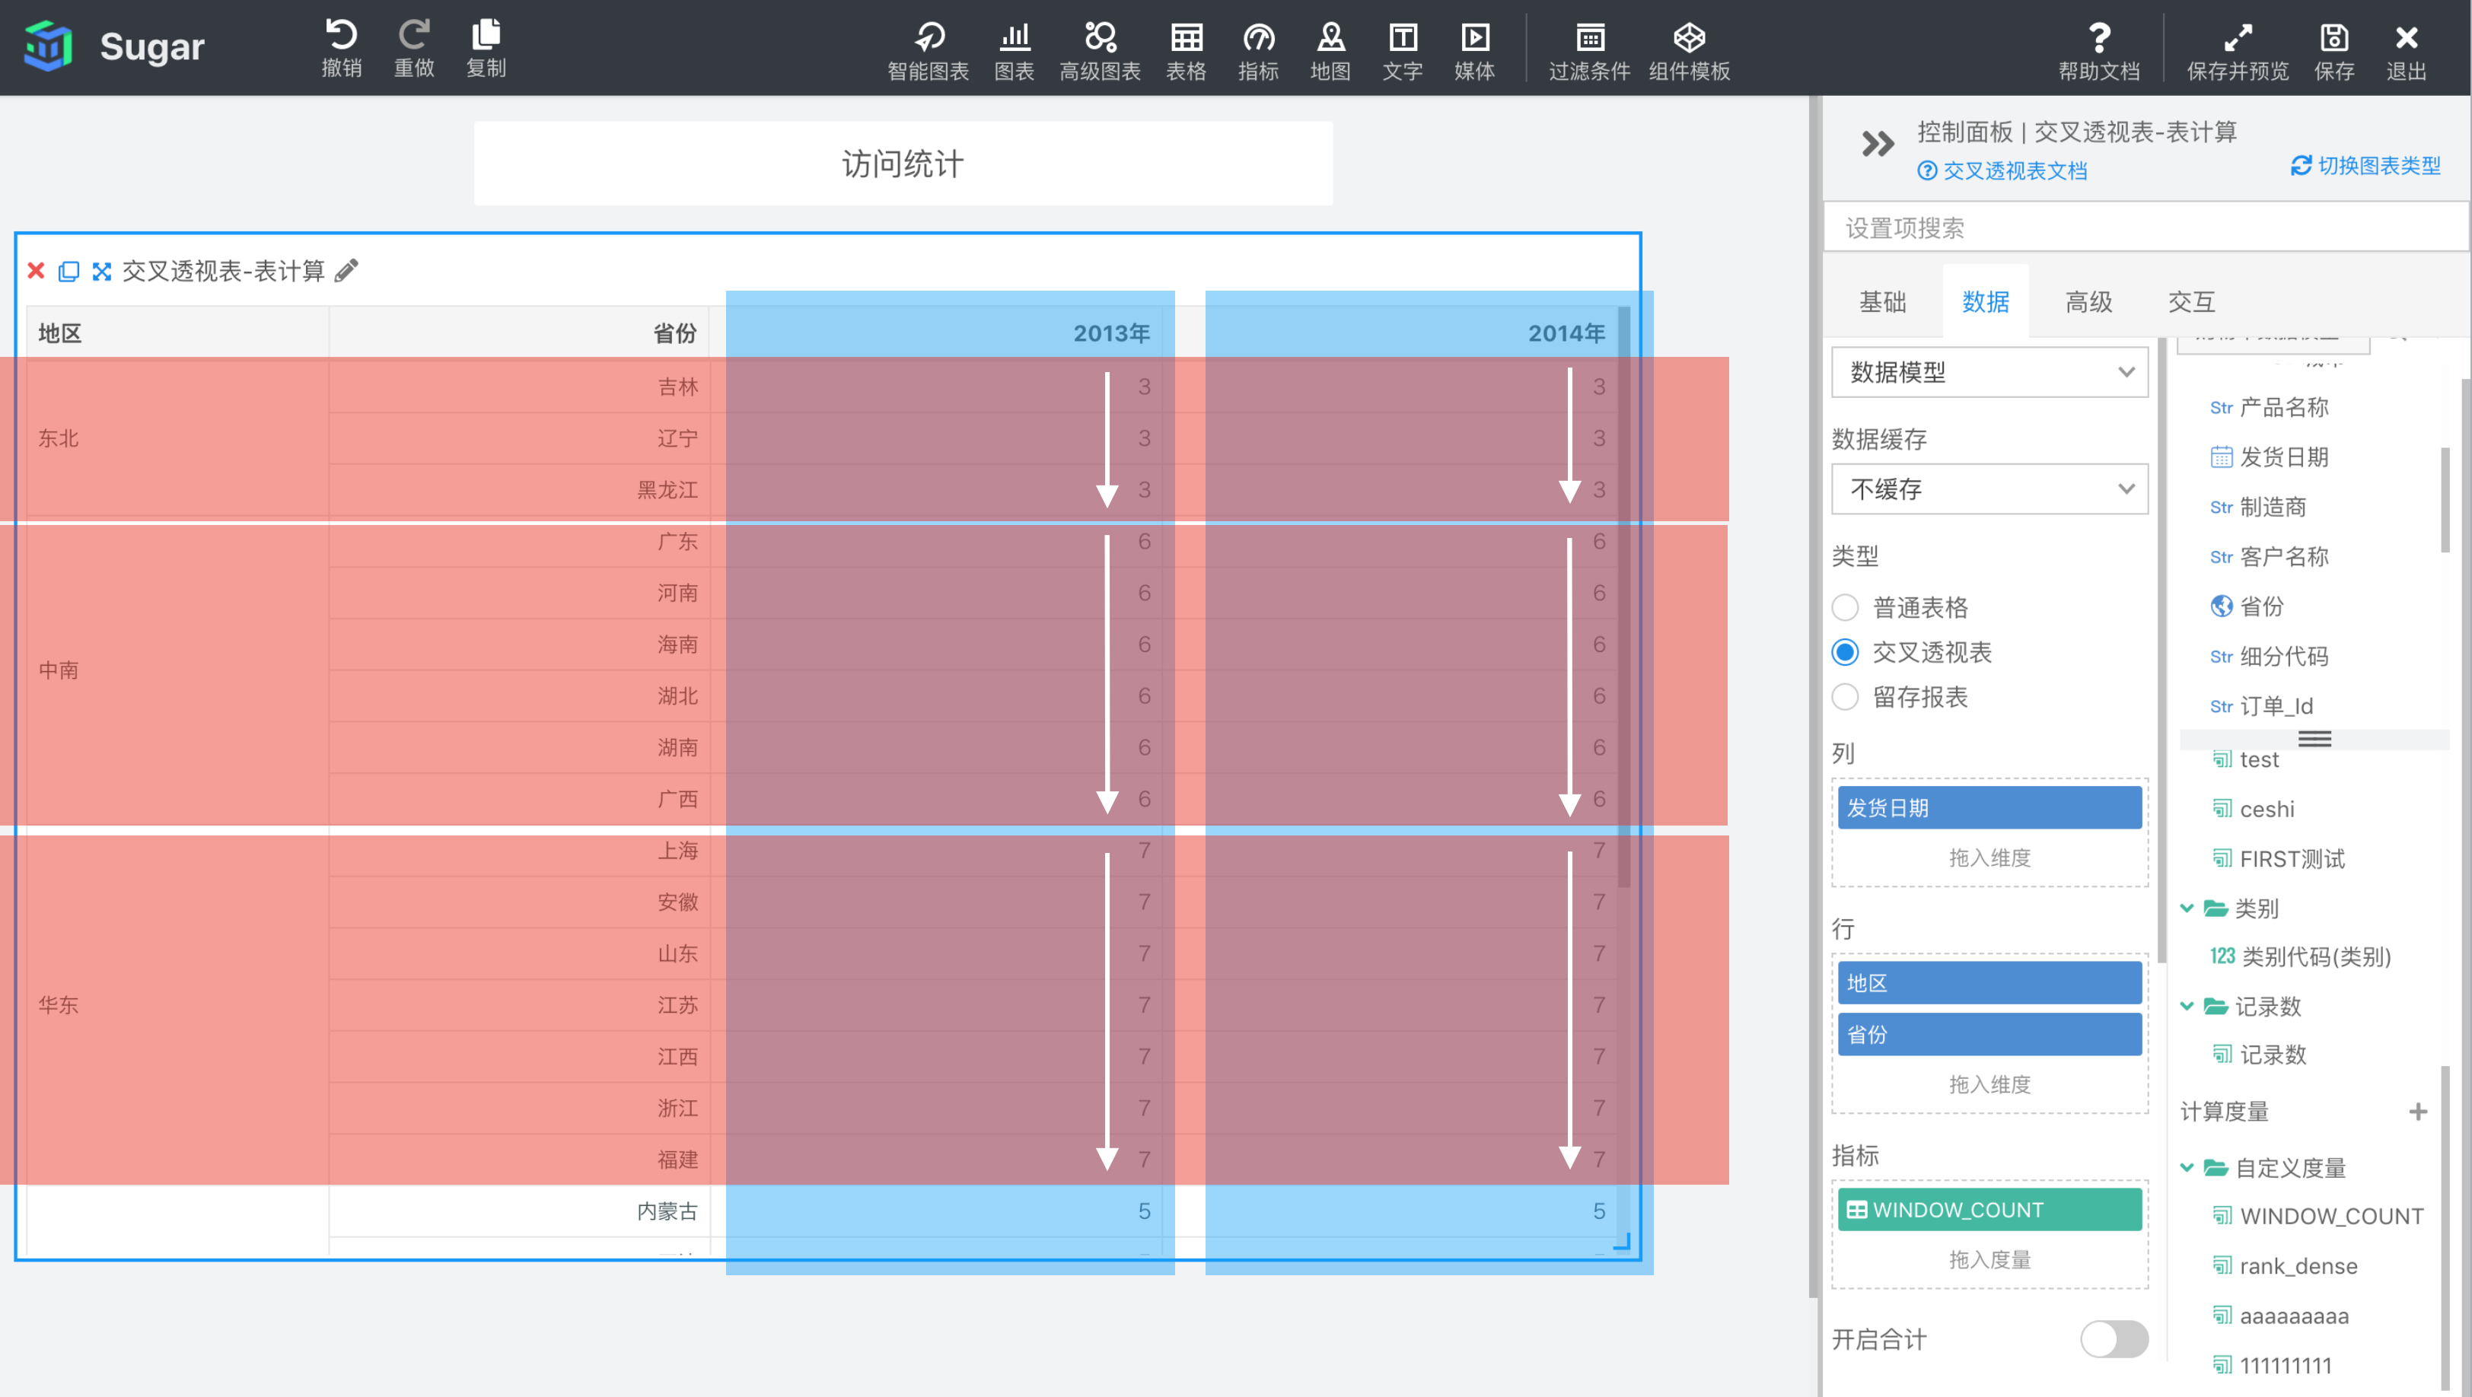Click the 访问统计 dashboard title

tap(903, 164)
